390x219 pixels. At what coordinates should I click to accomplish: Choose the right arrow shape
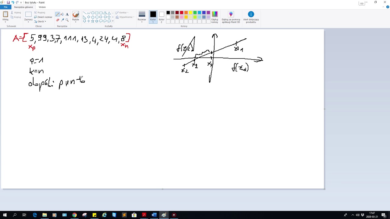click(101, 17)
